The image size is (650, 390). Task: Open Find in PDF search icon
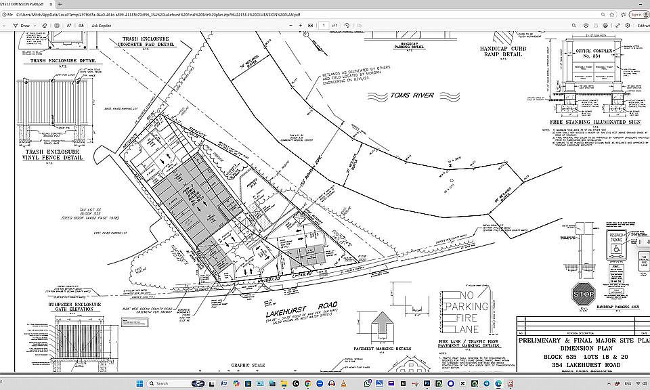tap(573, 25)
